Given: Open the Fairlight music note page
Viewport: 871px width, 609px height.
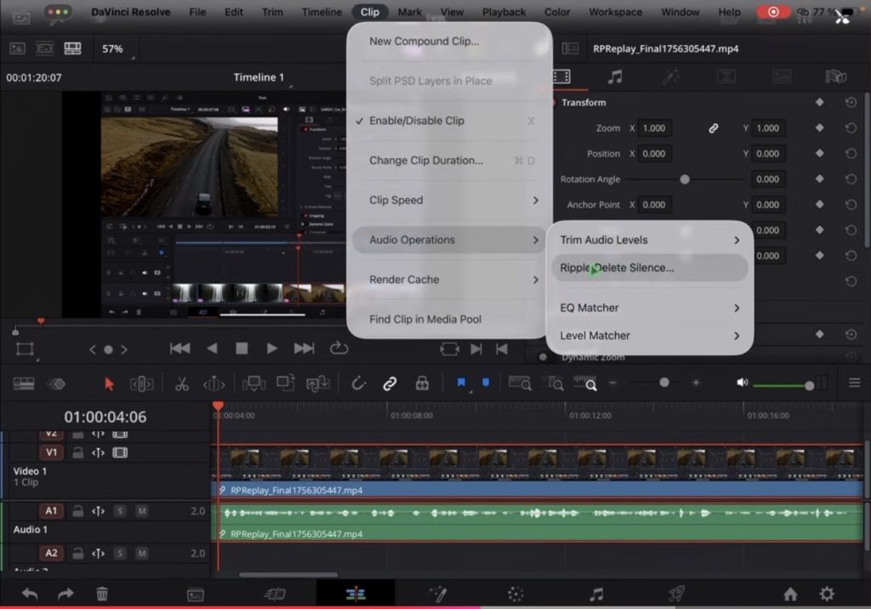Looking at the screenshot, I should pos(596,595).
